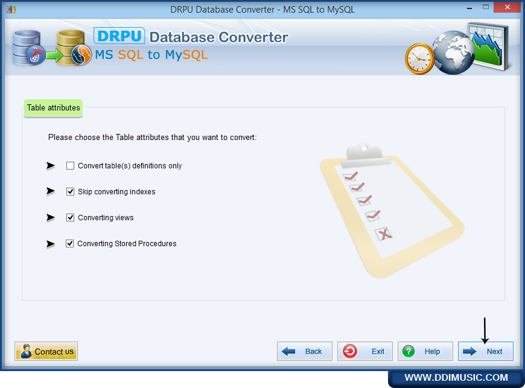Select the Table attributes tab label
The image size is (525, 388).
tap(53, 108)
